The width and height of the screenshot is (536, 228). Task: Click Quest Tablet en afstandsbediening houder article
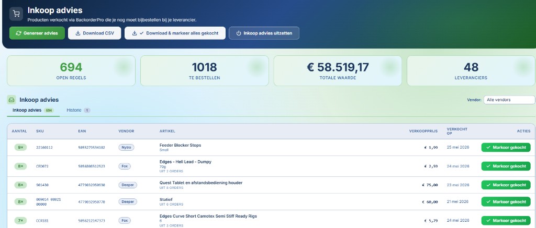201,183
